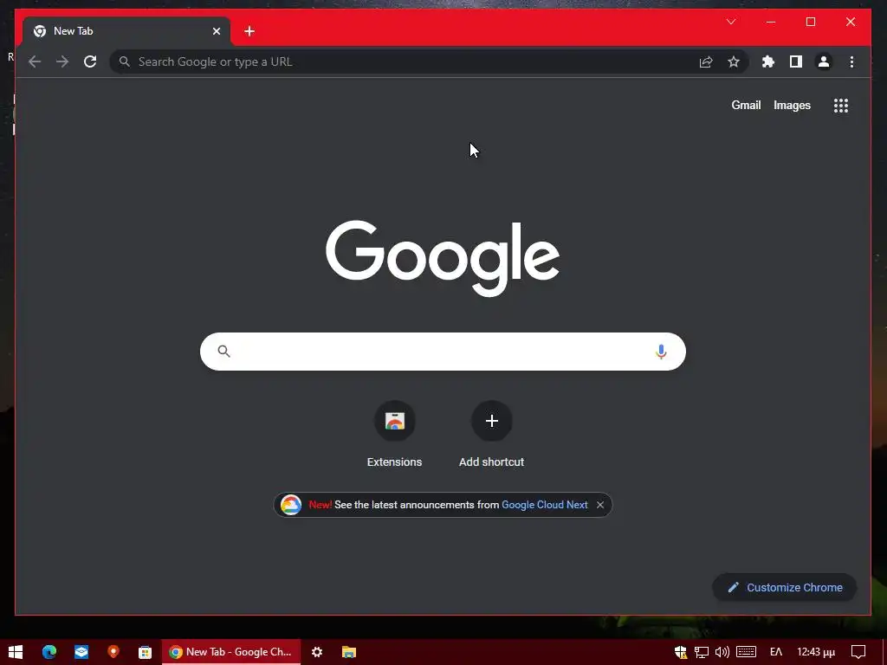Image resolution: width=887 pixels, height=665 pixels.
Task: Maximize the Chrome window
Action: tap(811, 22)
